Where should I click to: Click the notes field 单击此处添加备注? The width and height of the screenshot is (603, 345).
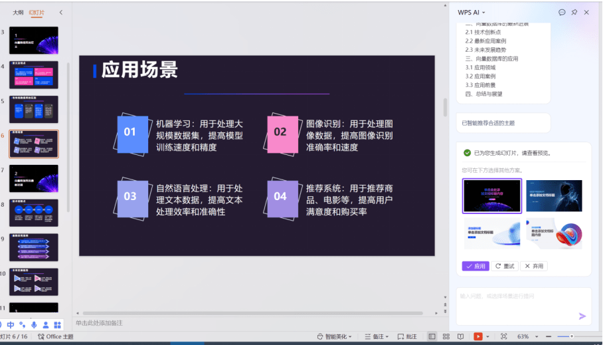click(x=99, y=323)
